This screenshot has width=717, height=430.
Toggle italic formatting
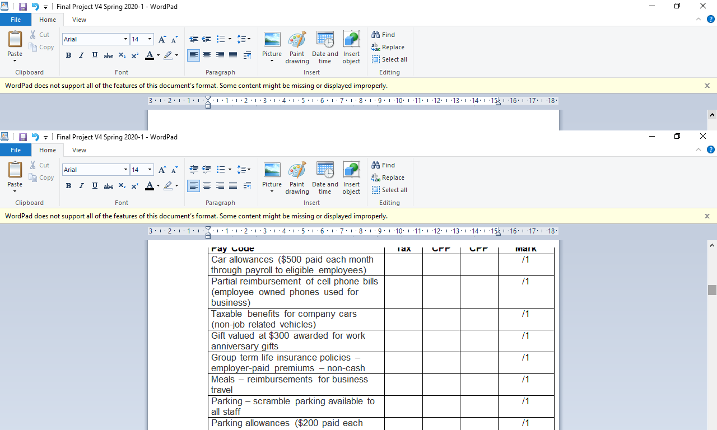click(x=81, y=185)
